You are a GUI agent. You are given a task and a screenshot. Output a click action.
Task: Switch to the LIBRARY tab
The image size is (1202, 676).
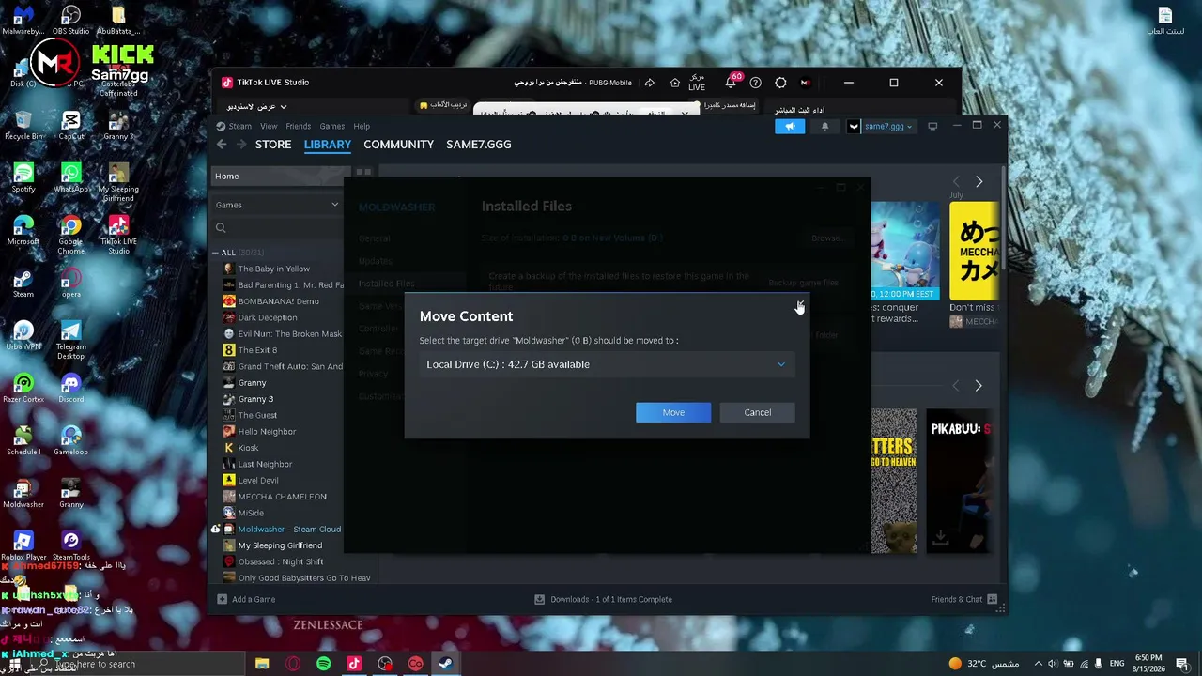pos(328,145)
